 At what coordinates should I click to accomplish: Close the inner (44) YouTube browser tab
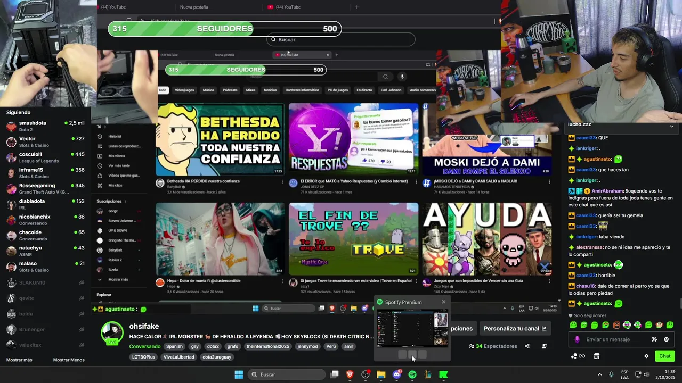click(x=328, y=55)
